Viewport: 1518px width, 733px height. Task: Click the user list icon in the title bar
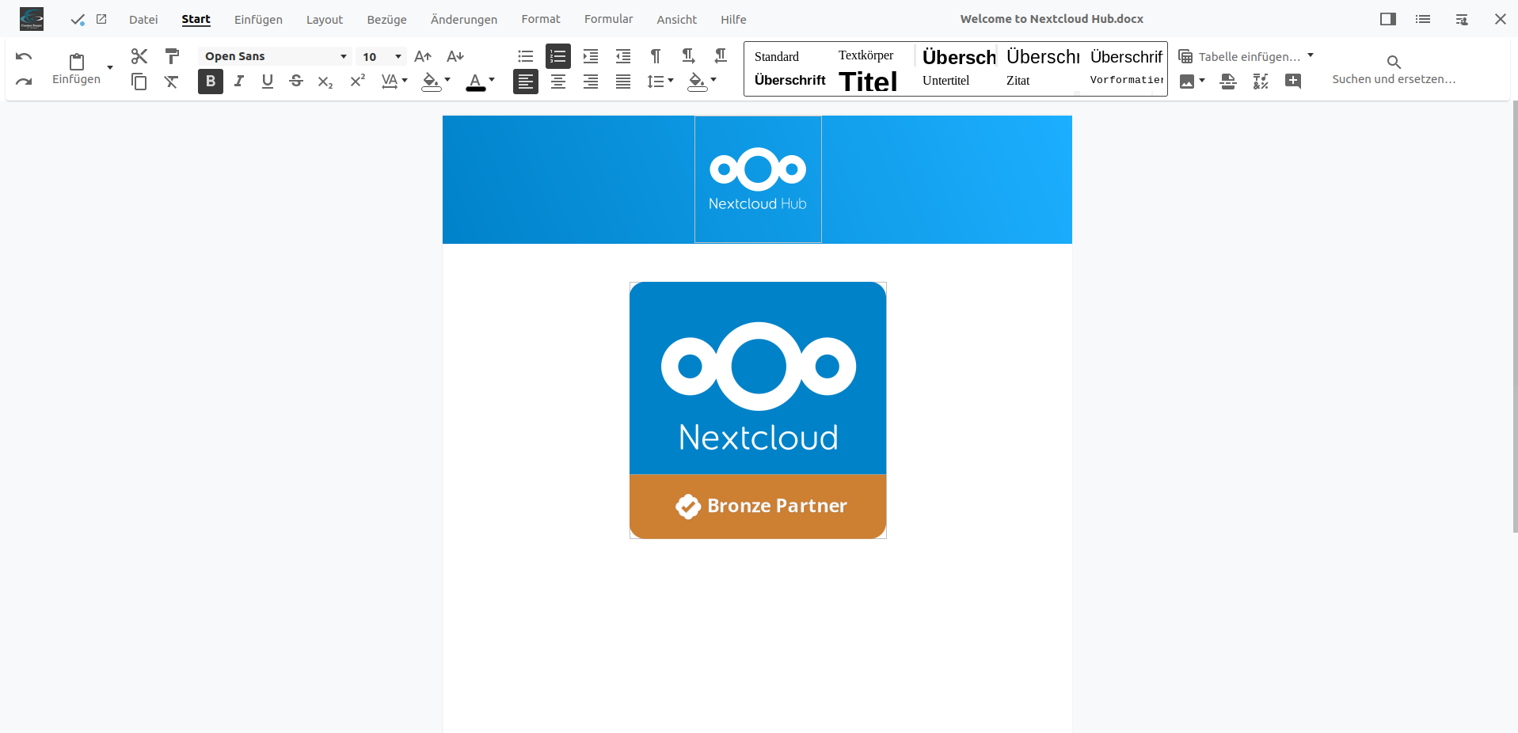[x=1462, y=19]
